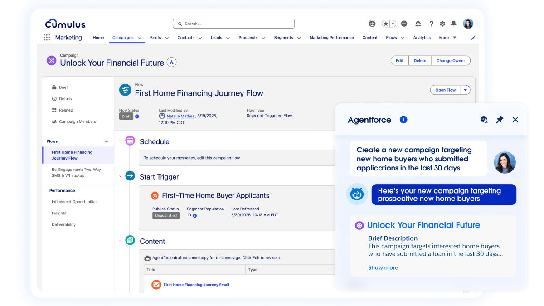544x306 pixels.
Task: Select the favorites star icon
Action: click(385, 24)
